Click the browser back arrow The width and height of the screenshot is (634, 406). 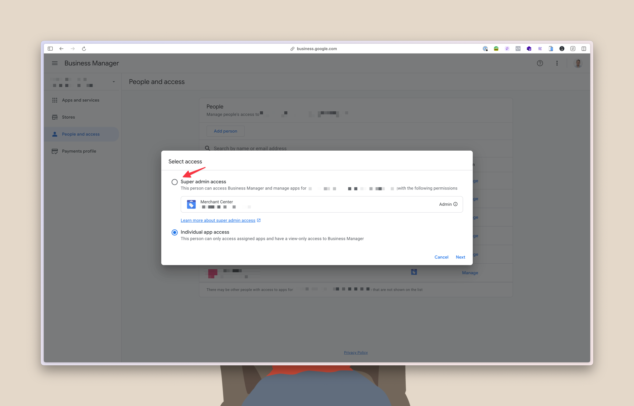point(61,49)
